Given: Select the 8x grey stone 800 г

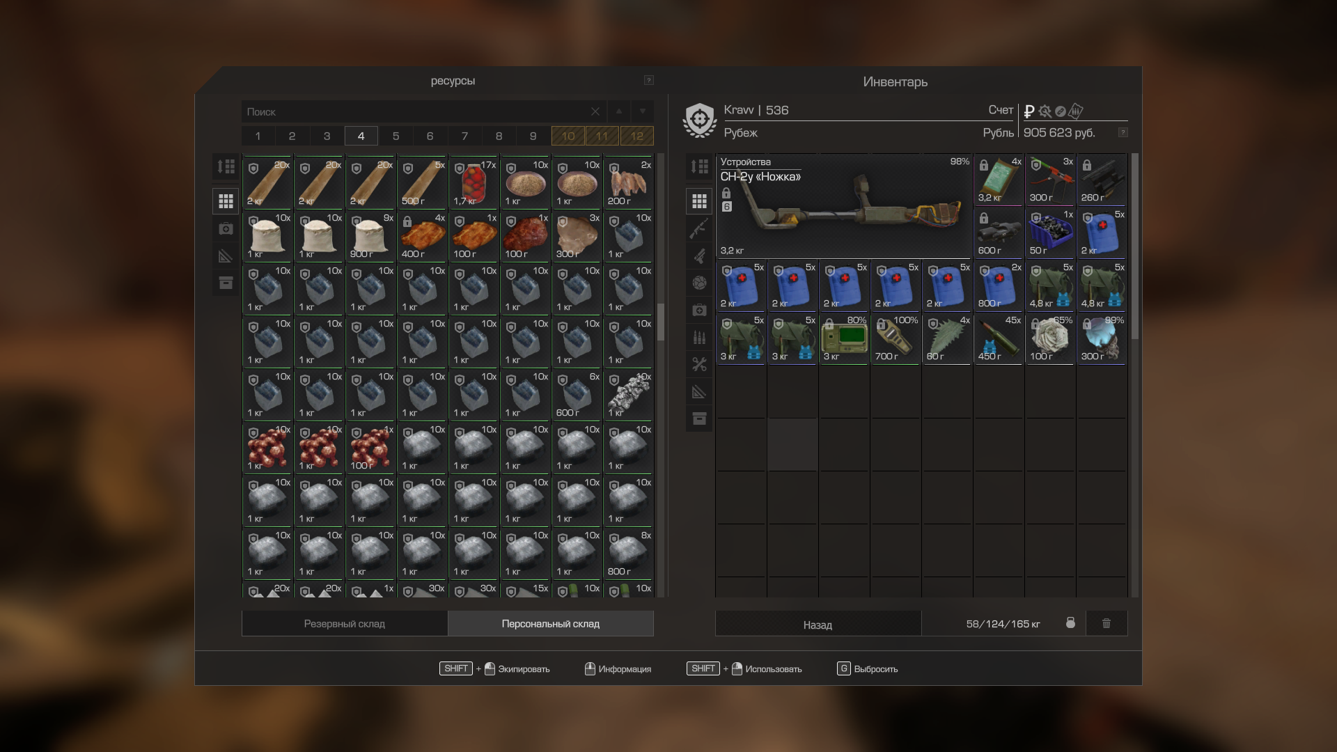Looking at the screenshot, I should 629,553.
